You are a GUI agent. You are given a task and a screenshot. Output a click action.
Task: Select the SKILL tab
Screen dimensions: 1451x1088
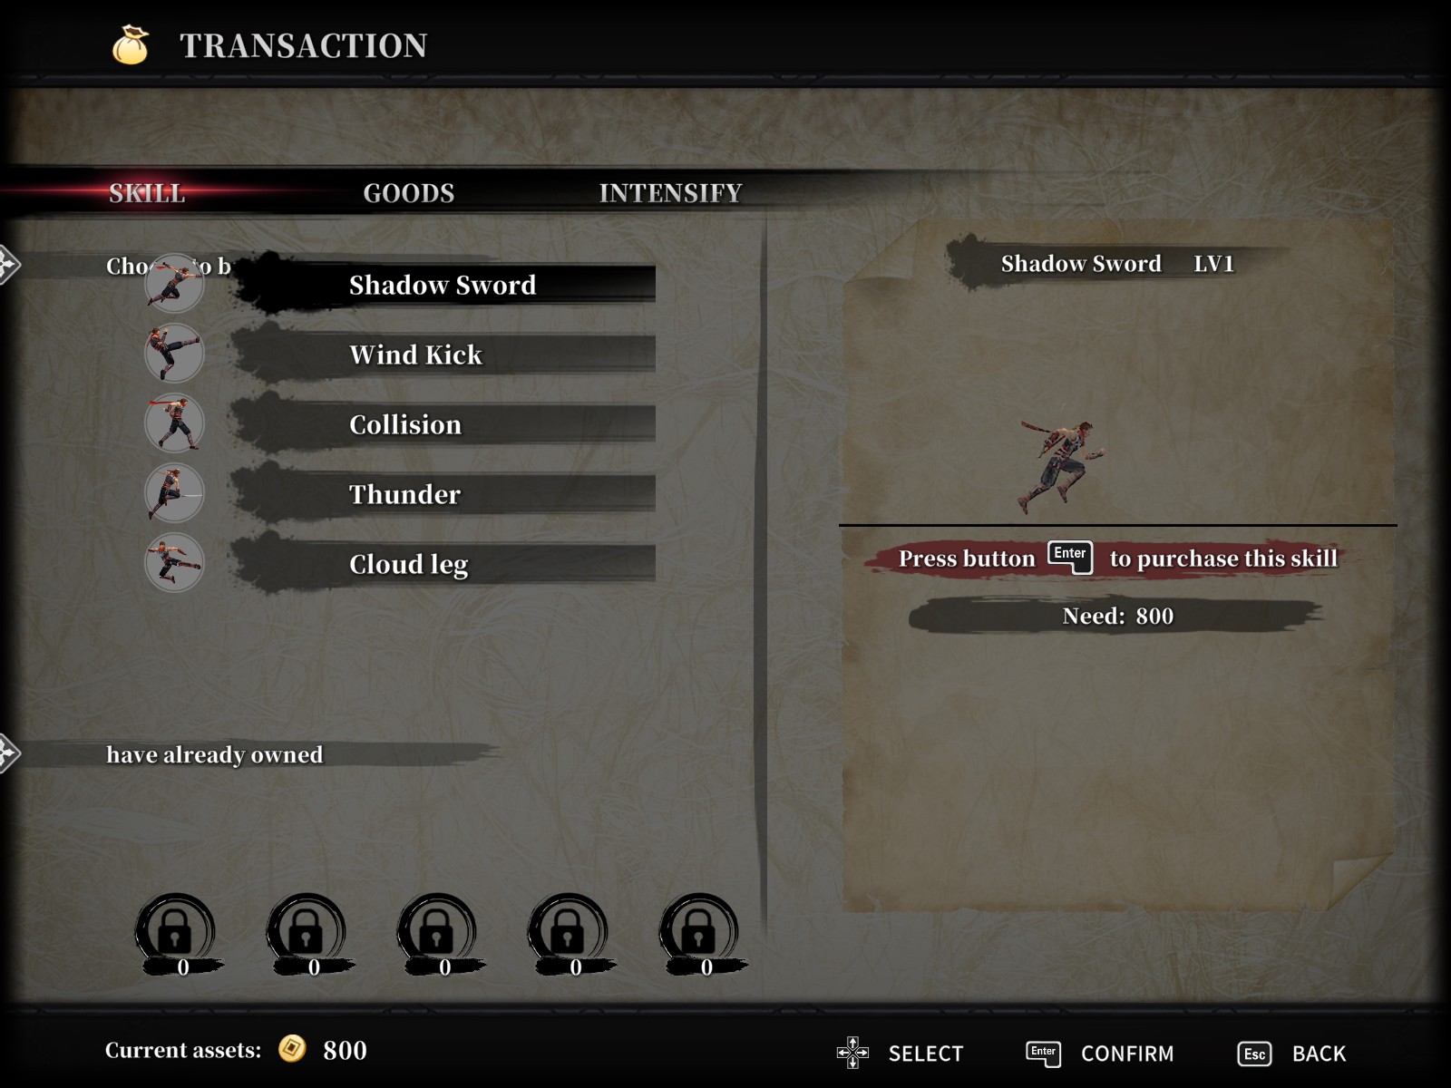[147, 193]
